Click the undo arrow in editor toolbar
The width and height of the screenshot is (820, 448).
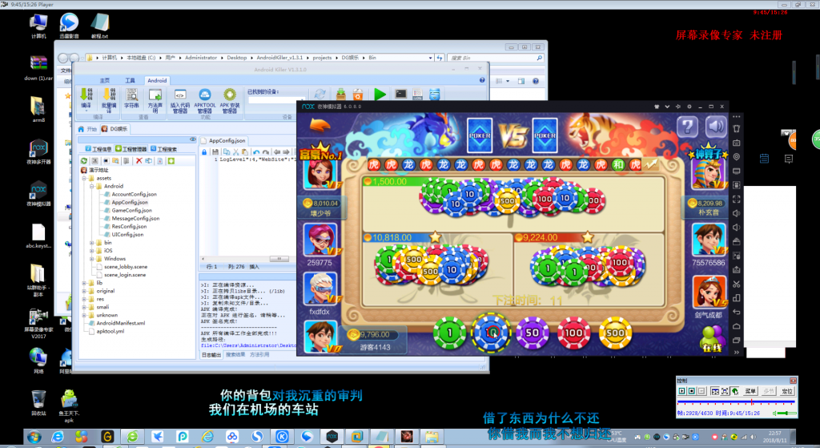click(x=255, y=151)
